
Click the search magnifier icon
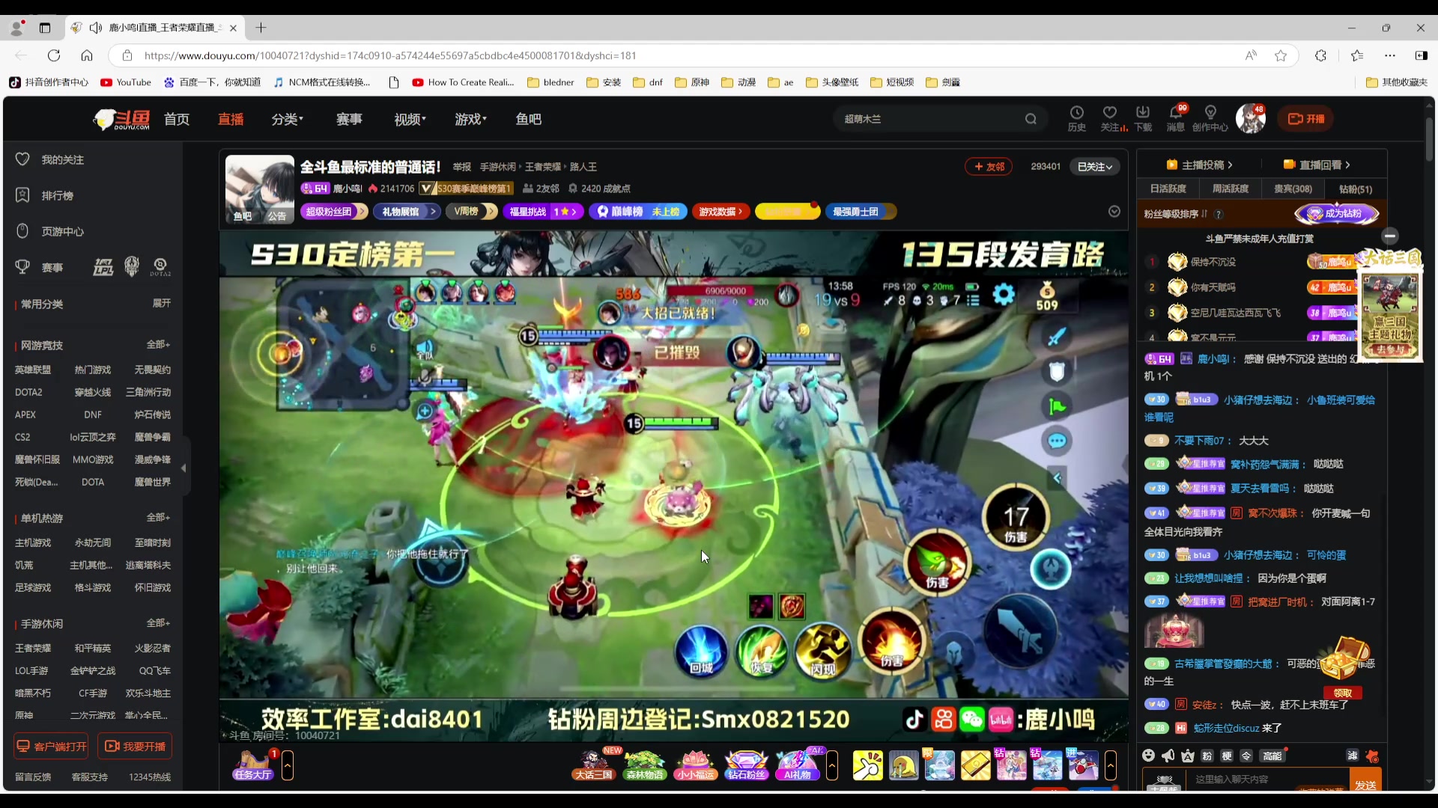(x=1031, y=119)
